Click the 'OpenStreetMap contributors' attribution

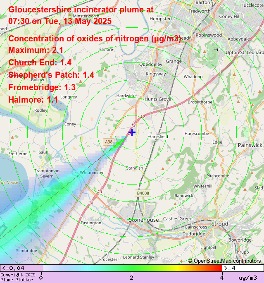pyautogui.click(x=224, y=261)
